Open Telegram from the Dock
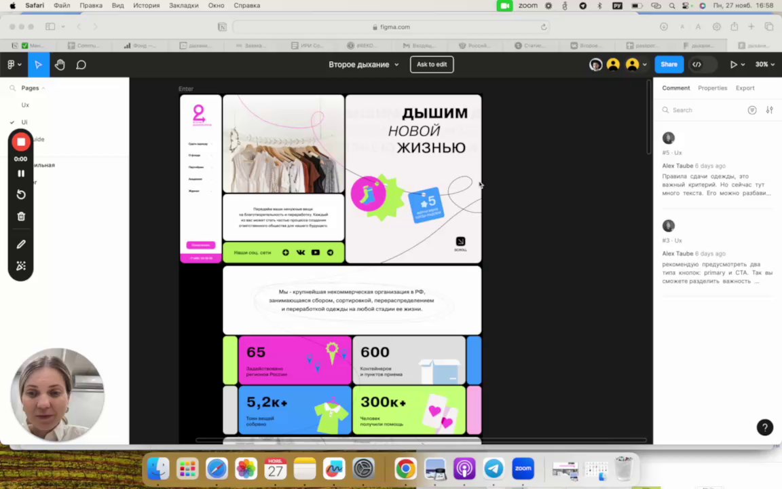The width and height of the screenshot is (782, 489). (494, 469)
